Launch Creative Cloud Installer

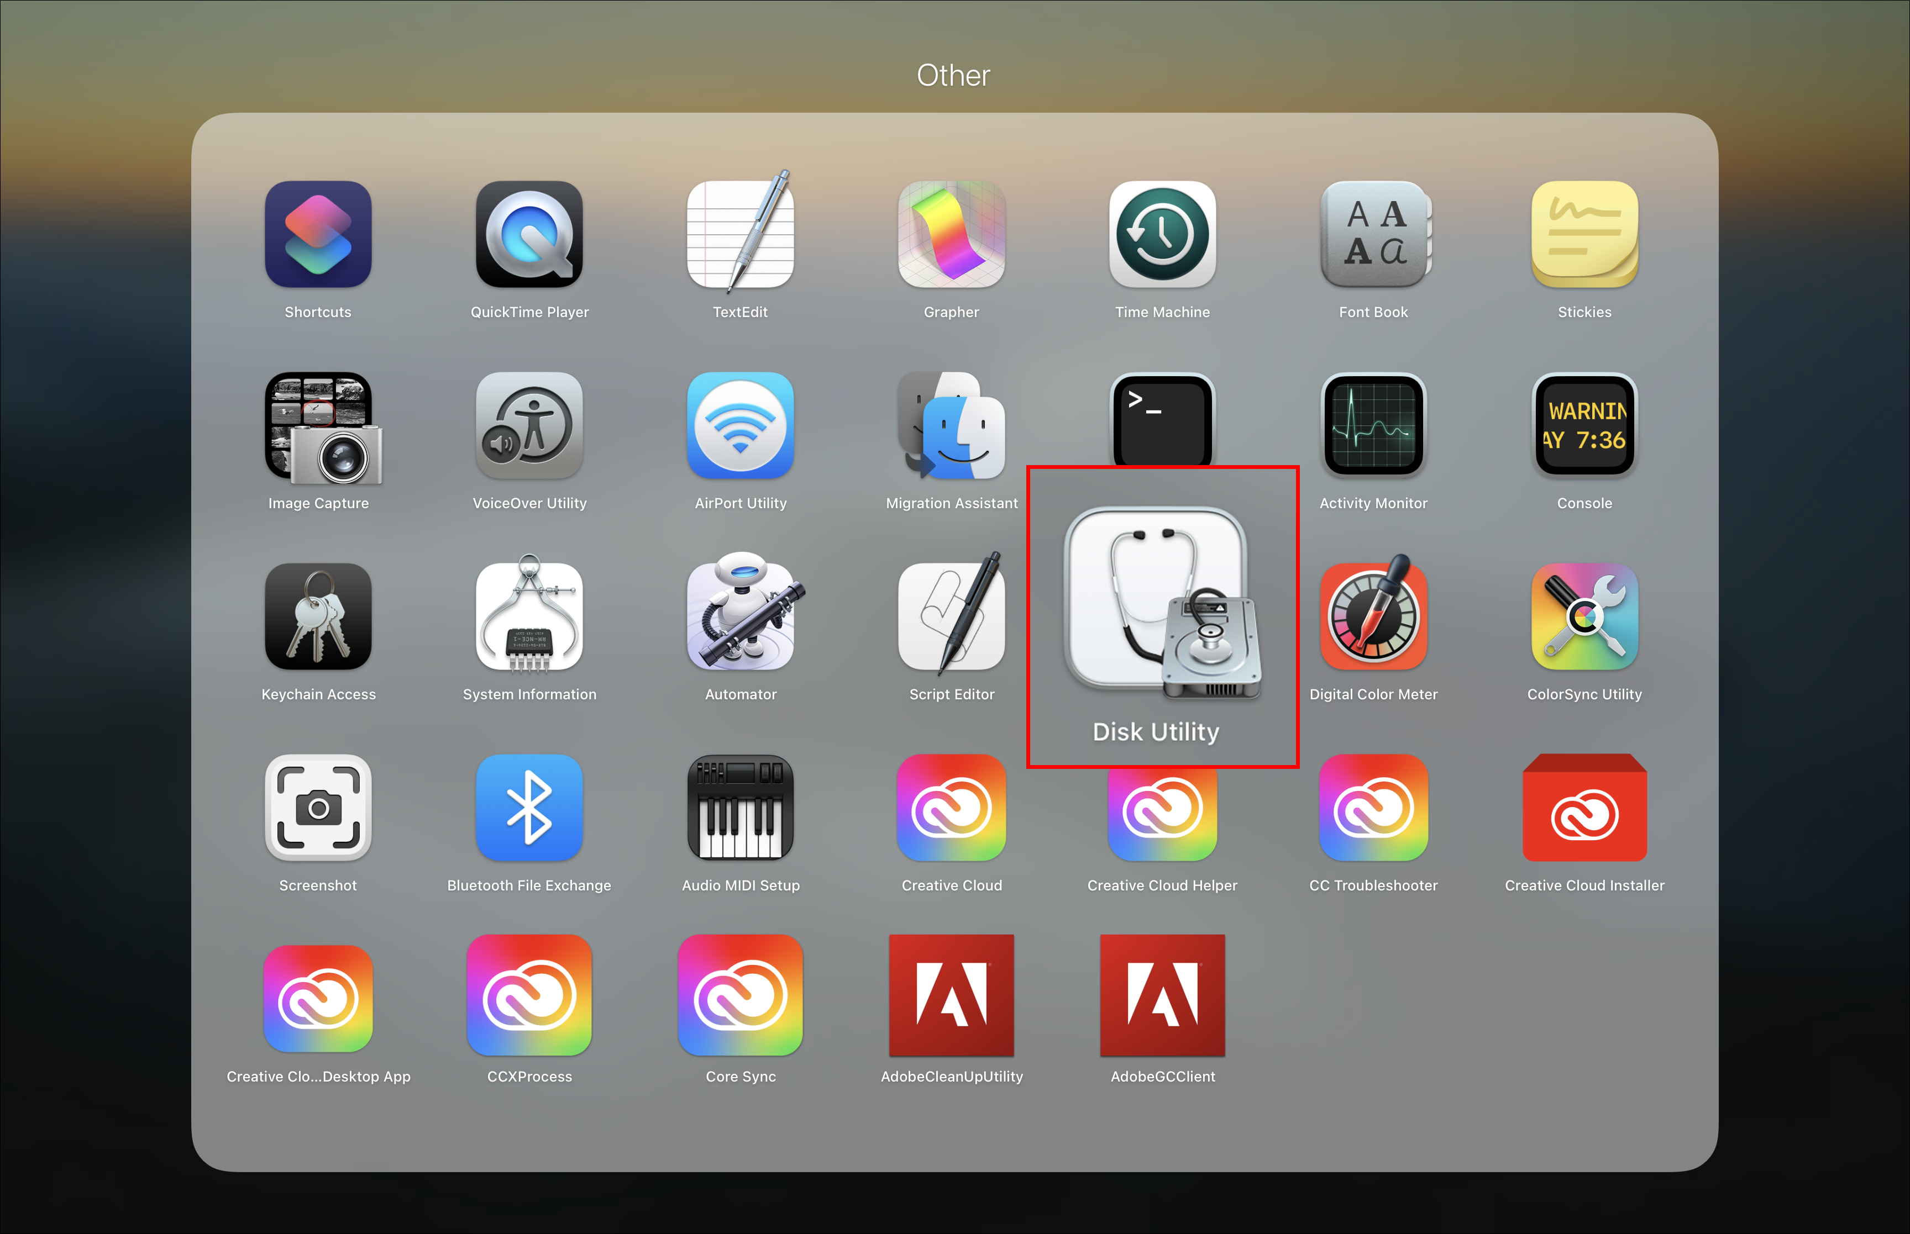(1584, 808)
